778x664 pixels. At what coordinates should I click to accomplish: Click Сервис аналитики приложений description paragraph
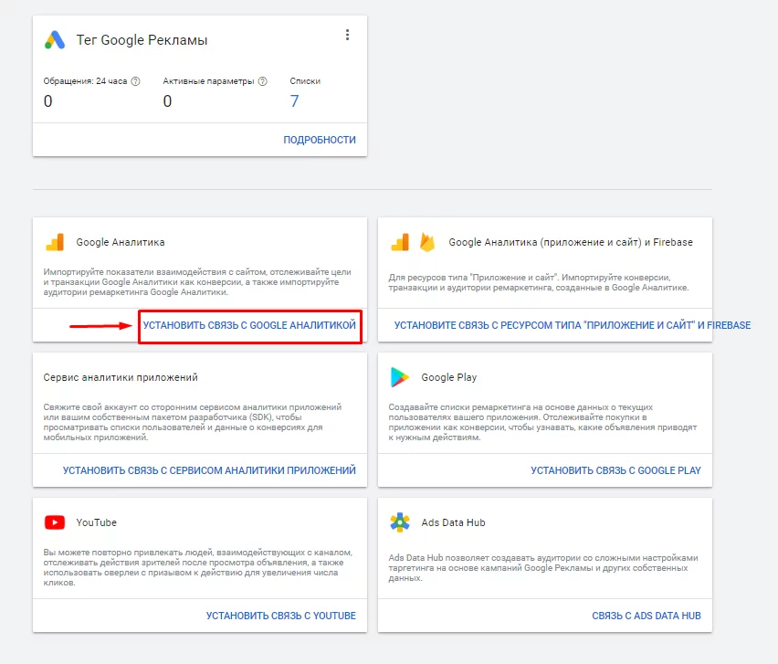(193, 422)
